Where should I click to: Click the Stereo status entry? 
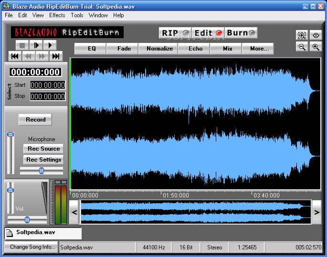[215, 247]
